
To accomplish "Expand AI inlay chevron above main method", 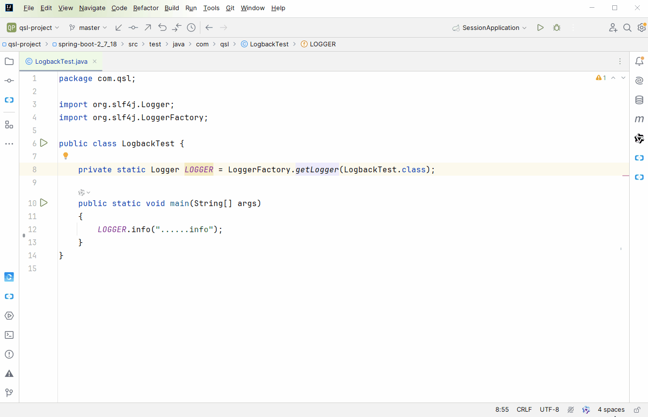I will (x=88, y=193).
